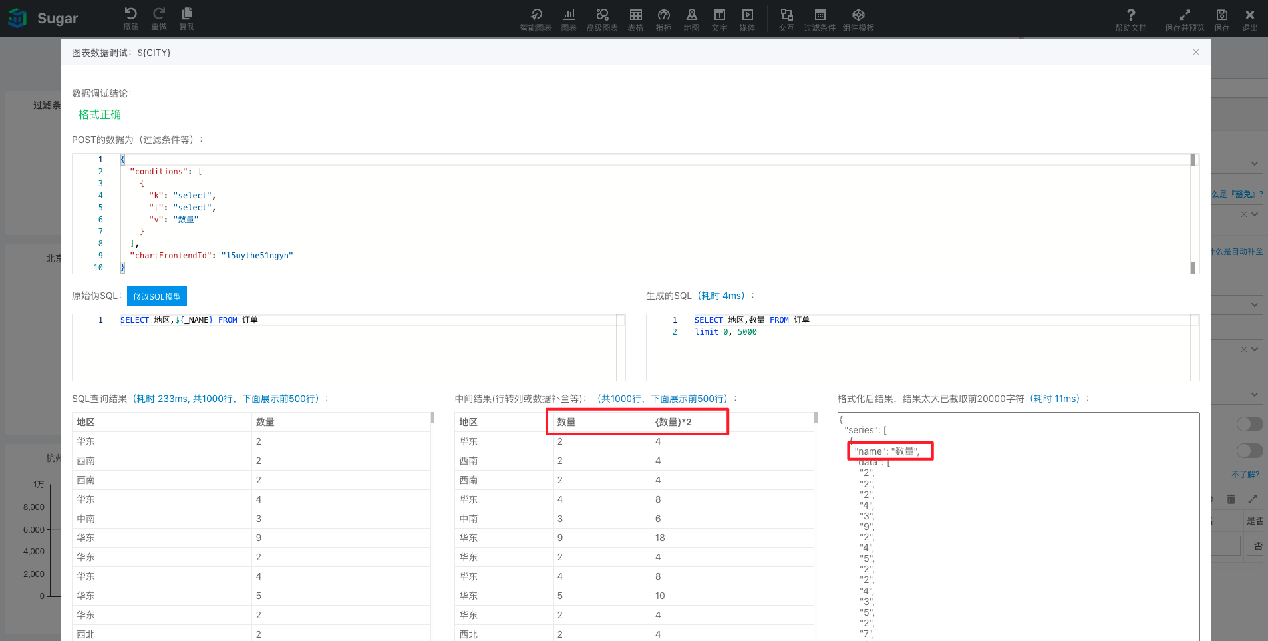Click the value 18 in 中间结果 table
The image size is (1268, 641).
click(x=660, y=538)
